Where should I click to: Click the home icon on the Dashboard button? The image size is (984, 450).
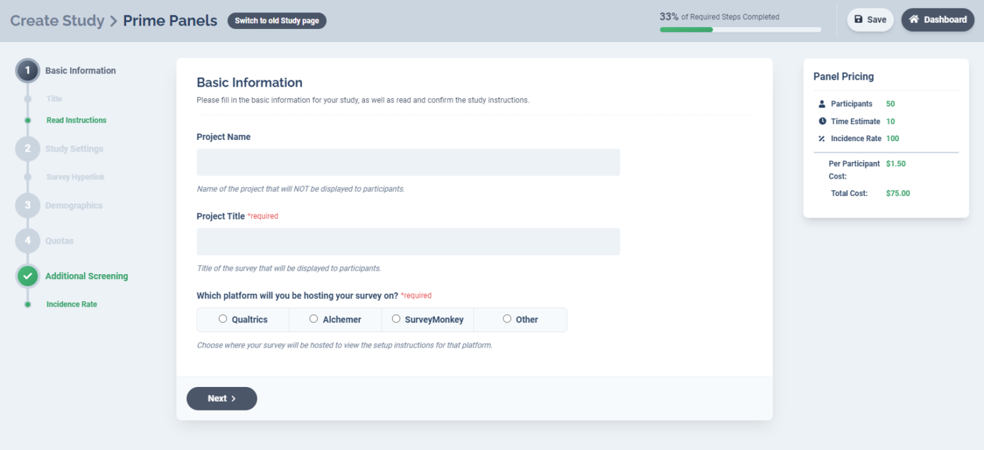point(913,19)
